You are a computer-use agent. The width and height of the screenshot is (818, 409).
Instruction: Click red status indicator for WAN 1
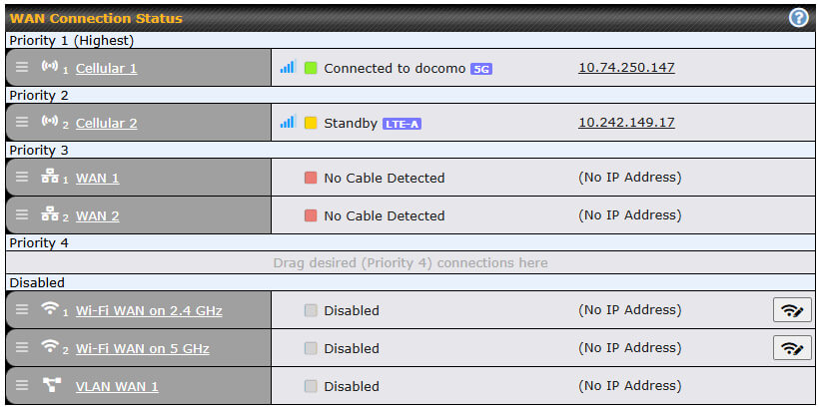311,178
